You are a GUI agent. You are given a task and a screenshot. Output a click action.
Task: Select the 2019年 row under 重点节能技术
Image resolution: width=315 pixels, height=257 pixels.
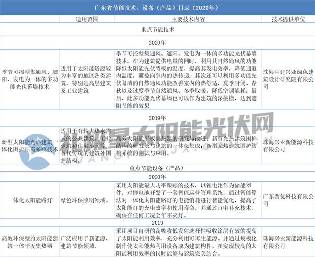click(157, 118)
